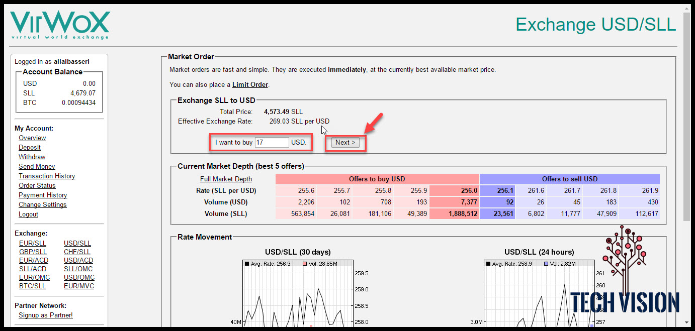
Task: Open the Limit Order link
Action: [250, 84]
